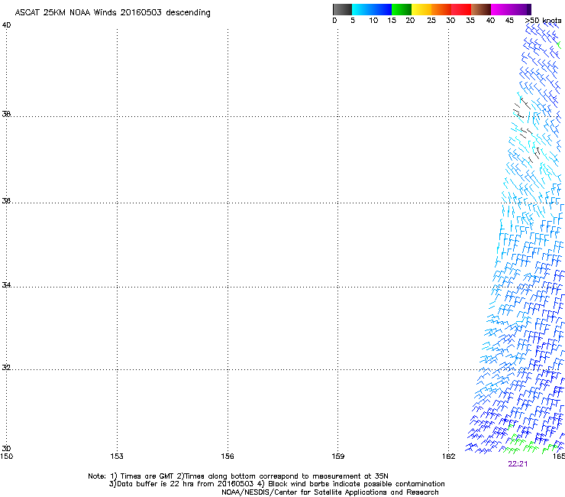This screenshot has width=565, height=497.
Task: Click the '20' color scale label
Action: [410, 21]
